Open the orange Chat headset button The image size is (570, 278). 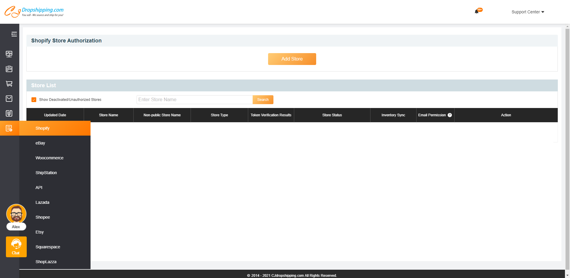click(16, 247)
